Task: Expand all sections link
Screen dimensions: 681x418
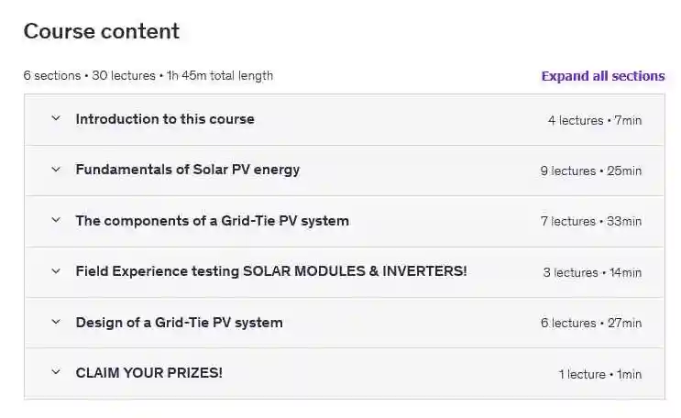Action: [602, 76]
